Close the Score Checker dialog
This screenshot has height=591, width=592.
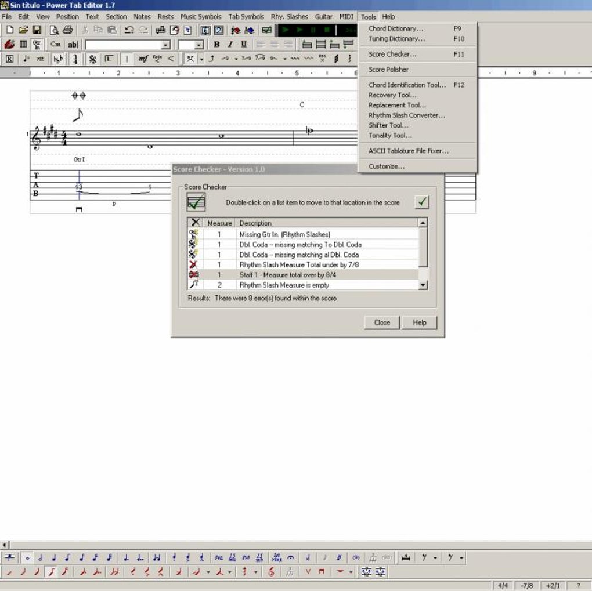pyautogui.click(x=382, y=322)
